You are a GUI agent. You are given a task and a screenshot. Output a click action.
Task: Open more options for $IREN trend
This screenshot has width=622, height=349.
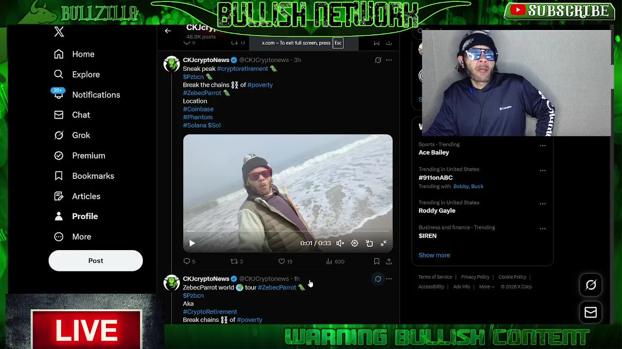click(x=543, y=229)
